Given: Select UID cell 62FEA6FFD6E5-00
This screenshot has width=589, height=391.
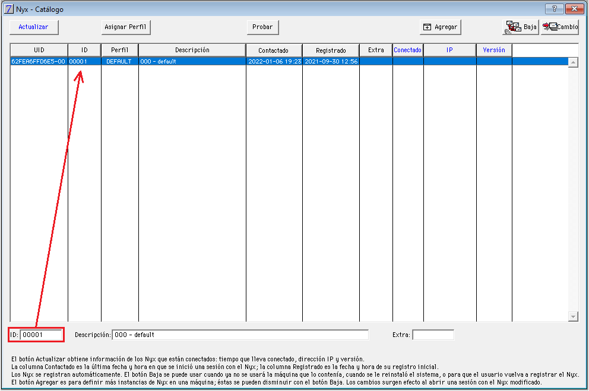Looking at the screenshot, I should pyautogui.click(x=39, y=61).
